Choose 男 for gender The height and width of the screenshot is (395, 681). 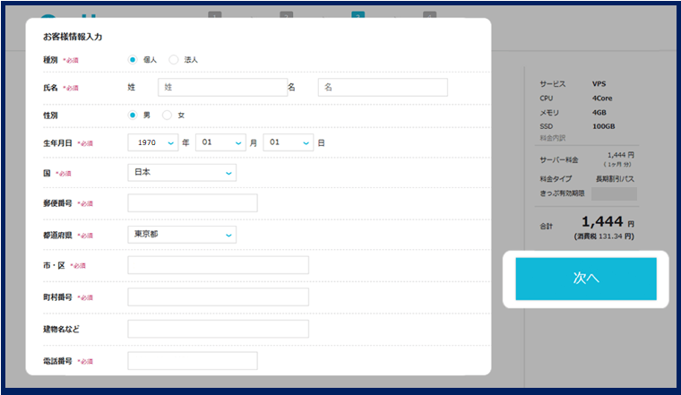click(x=133, y=115)
